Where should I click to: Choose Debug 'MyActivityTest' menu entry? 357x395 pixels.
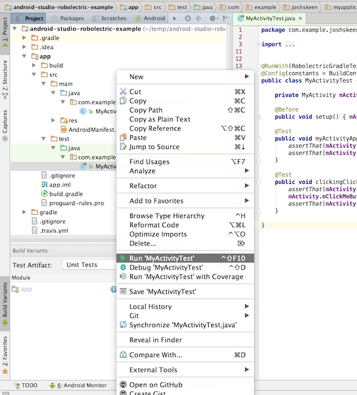click(185, 268)
